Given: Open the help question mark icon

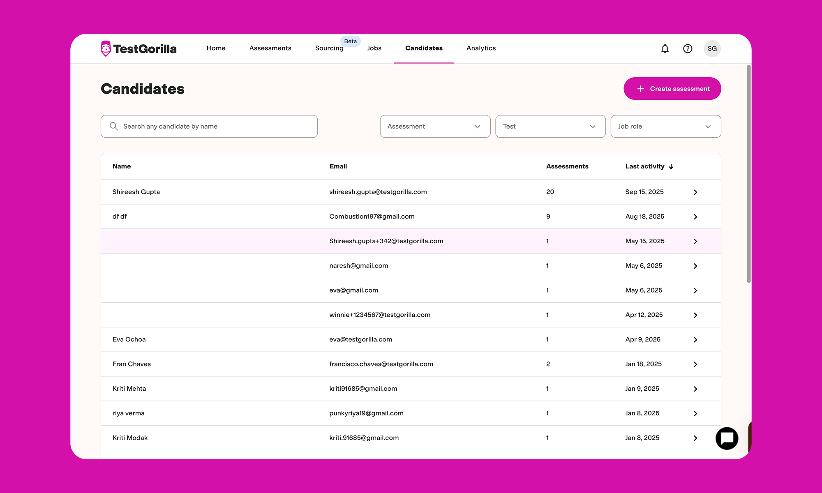Looking at the screenshot, I should click(688, 48).
